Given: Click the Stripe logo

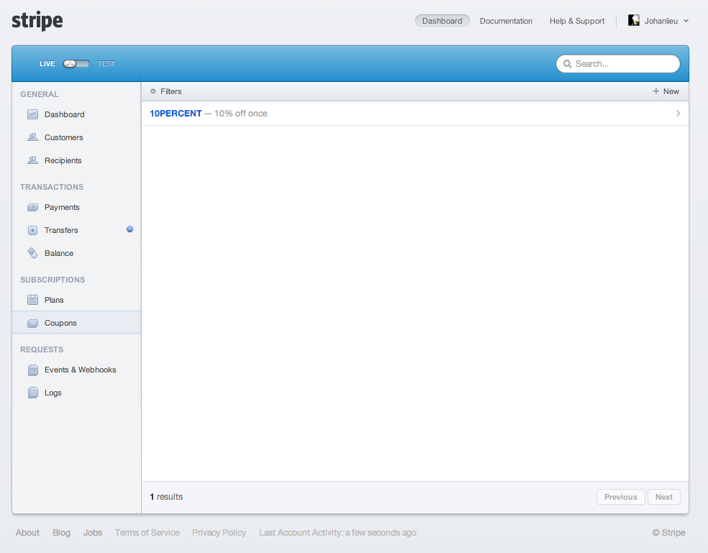Looking at the screenshot, I should point(37,21).
